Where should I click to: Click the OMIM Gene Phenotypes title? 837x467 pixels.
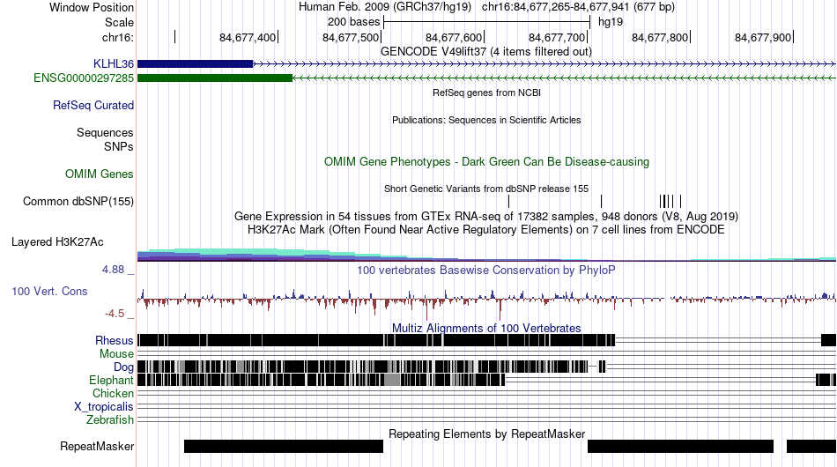487,162
